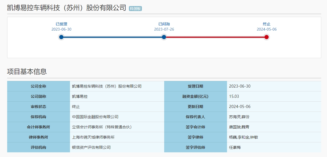
Task: Click the 终止 review status value in the table
Action: click(76, 107)
